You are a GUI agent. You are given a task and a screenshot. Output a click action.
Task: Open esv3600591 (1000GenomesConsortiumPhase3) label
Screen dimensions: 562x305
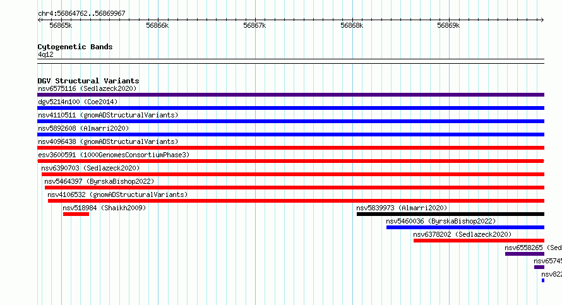114,155
